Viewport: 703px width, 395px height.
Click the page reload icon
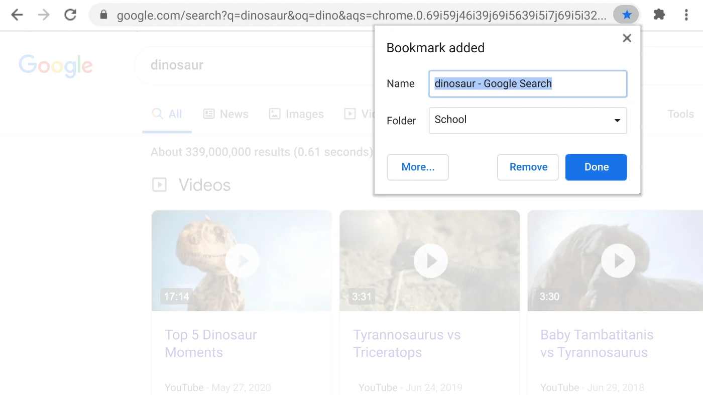tap(70, 15)
